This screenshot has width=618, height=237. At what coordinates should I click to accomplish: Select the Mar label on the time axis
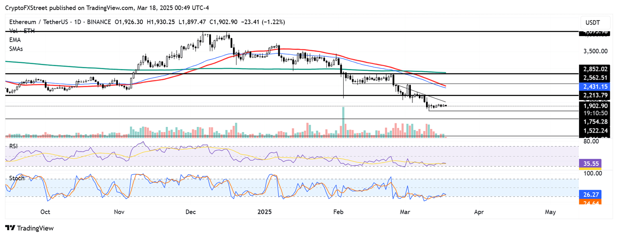tap(405, 212)
